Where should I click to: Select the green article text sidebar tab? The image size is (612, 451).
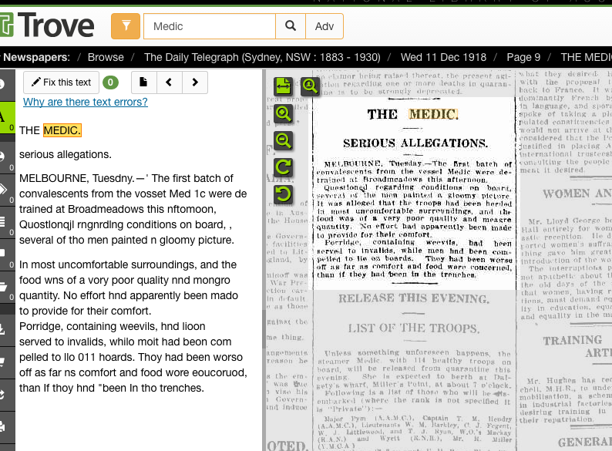(x=8, y=117)
